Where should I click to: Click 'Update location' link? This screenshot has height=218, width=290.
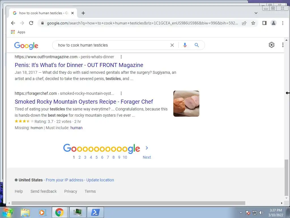pyautogui.click(x=100, y=180)
